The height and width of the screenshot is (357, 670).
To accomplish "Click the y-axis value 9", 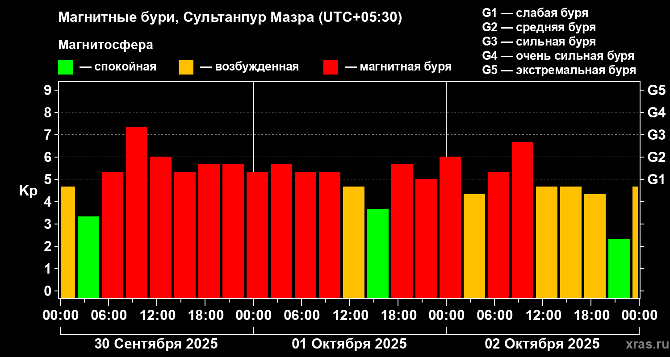I will coord(48,90).
